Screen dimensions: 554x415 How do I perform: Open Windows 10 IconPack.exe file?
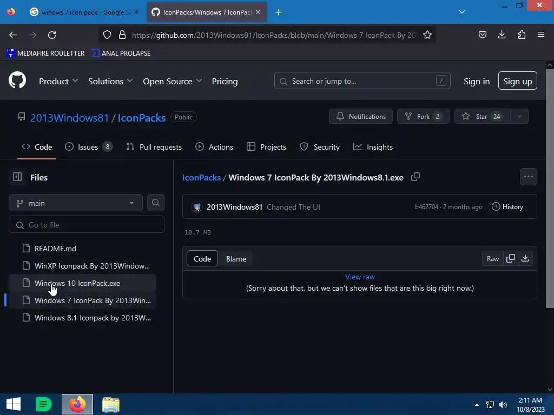82,283
